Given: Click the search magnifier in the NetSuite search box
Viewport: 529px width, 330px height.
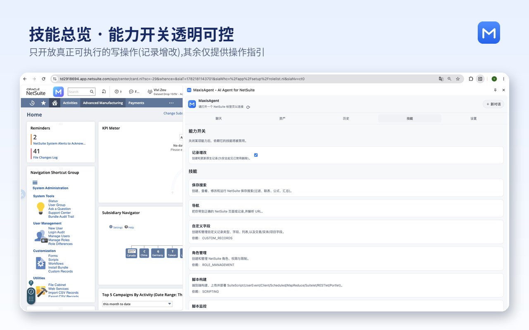Looking at the screenshot, I should (92, 92).
